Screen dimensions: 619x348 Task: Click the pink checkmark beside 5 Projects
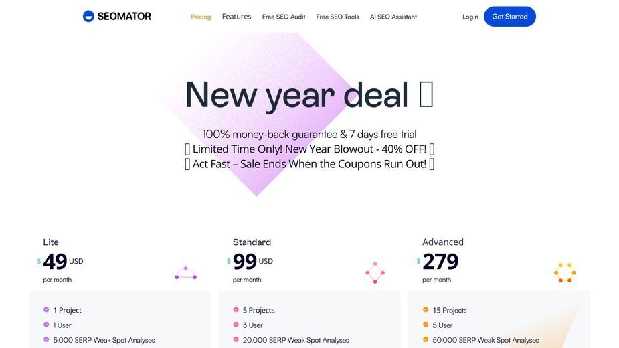coord(236,310)
